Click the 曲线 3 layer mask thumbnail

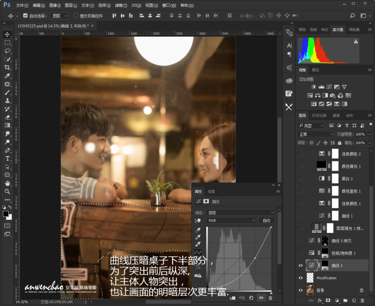(325, 265)
